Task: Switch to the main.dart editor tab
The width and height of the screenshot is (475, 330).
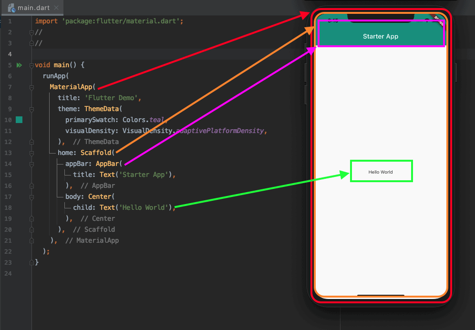Action: (32, 8)
